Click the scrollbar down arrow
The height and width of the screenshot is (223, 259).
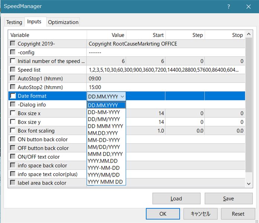point(249,184)
